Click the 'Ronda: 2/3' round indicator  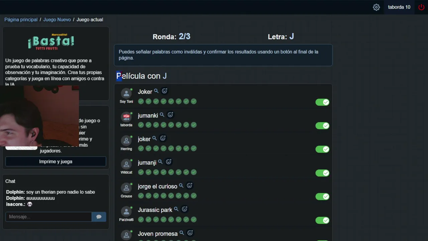coord(172,36)
